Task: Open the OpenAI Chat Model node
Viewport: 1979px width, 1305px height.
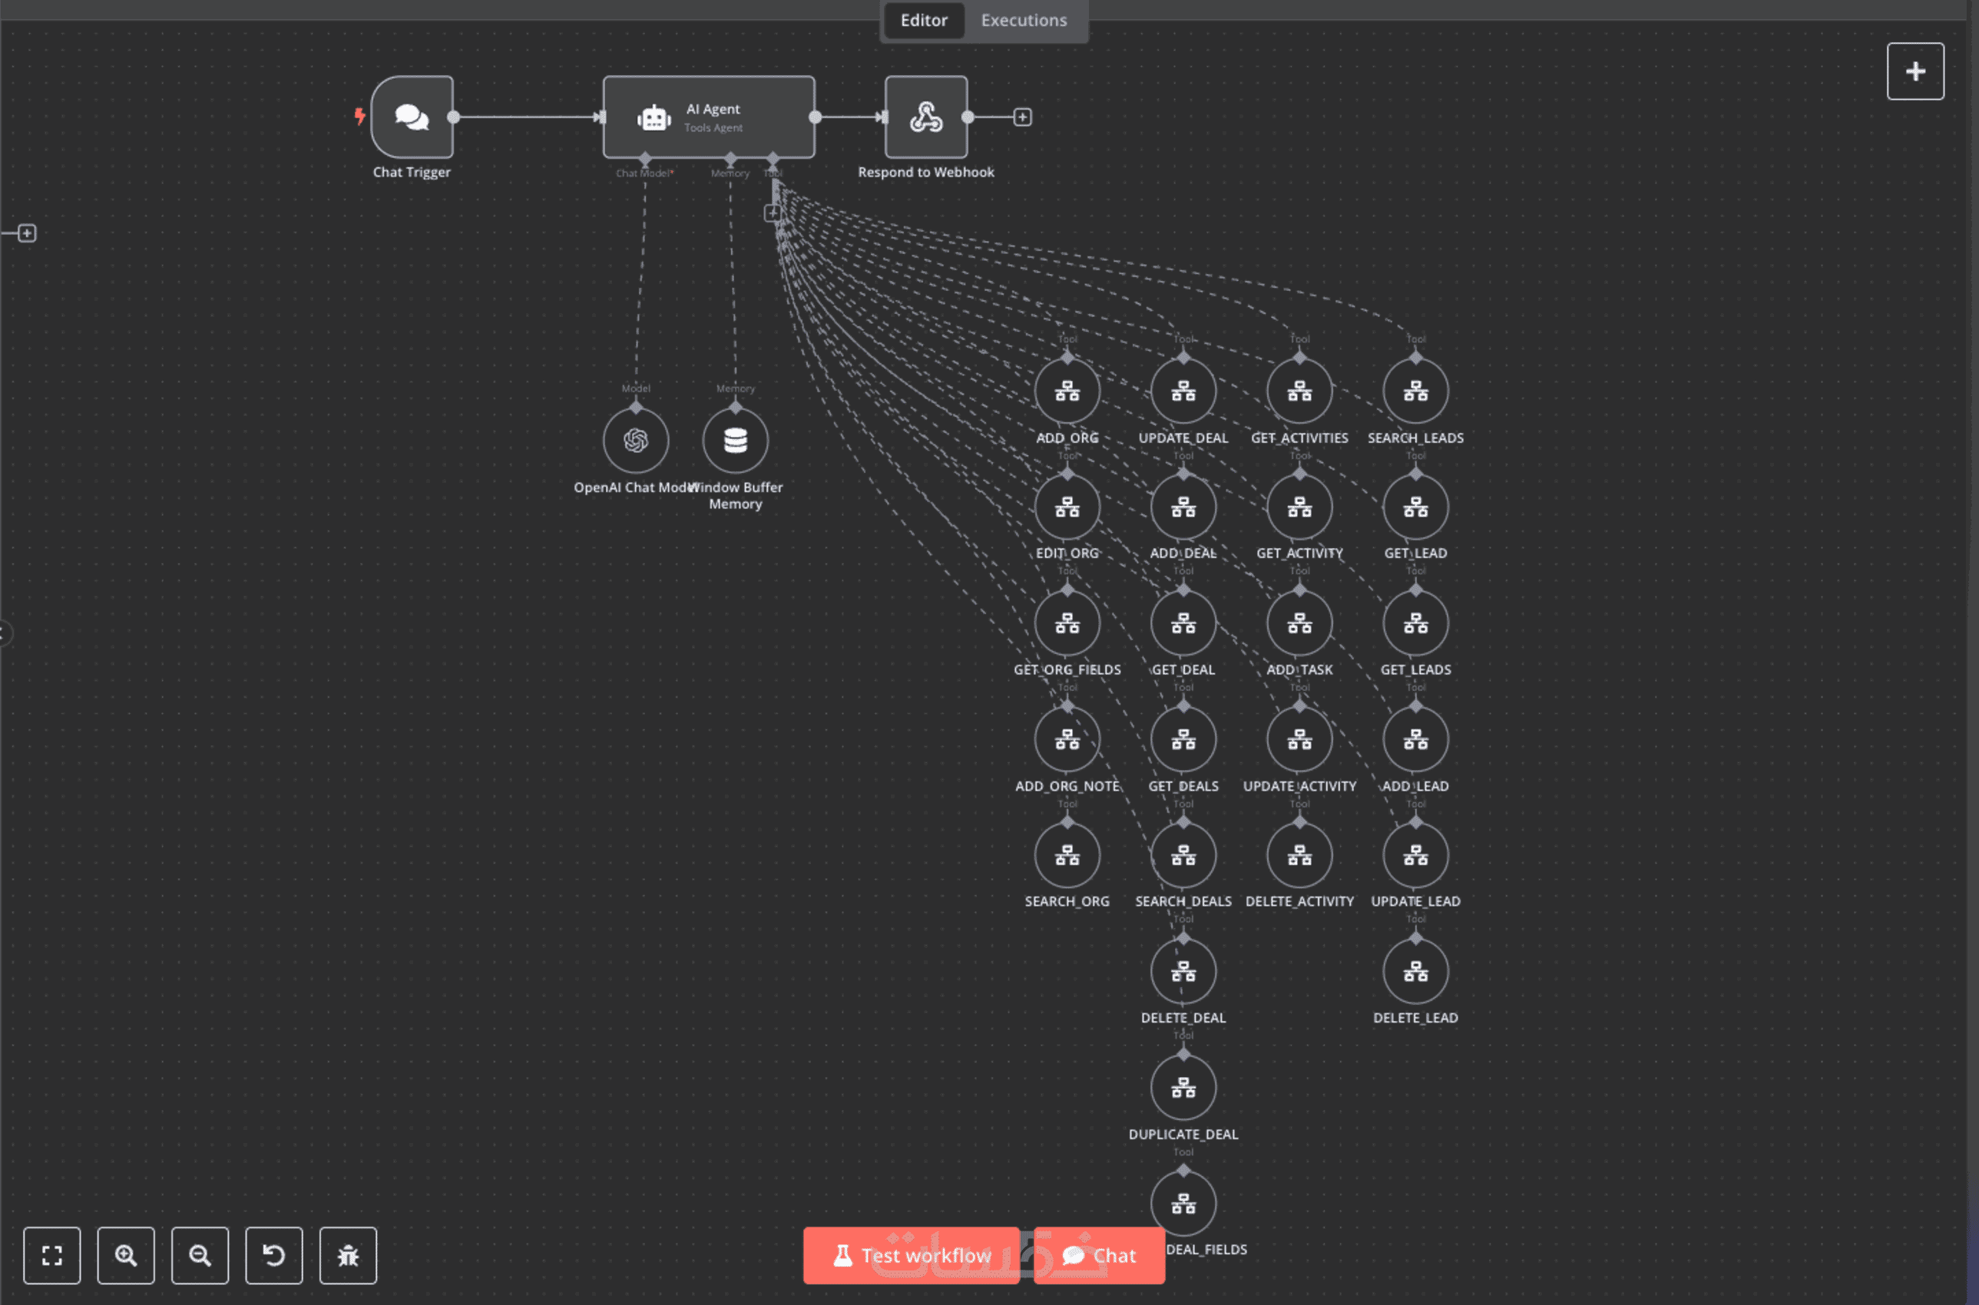Action: coord(635,441)
